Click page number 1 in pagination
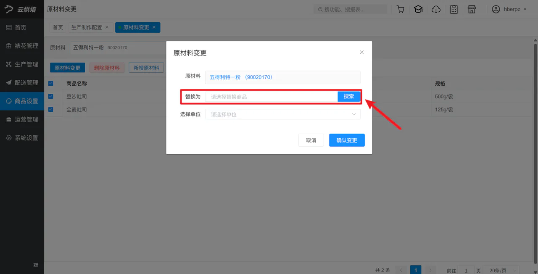The height and width of the screenshot is (274, 538). tap(416, 270)
